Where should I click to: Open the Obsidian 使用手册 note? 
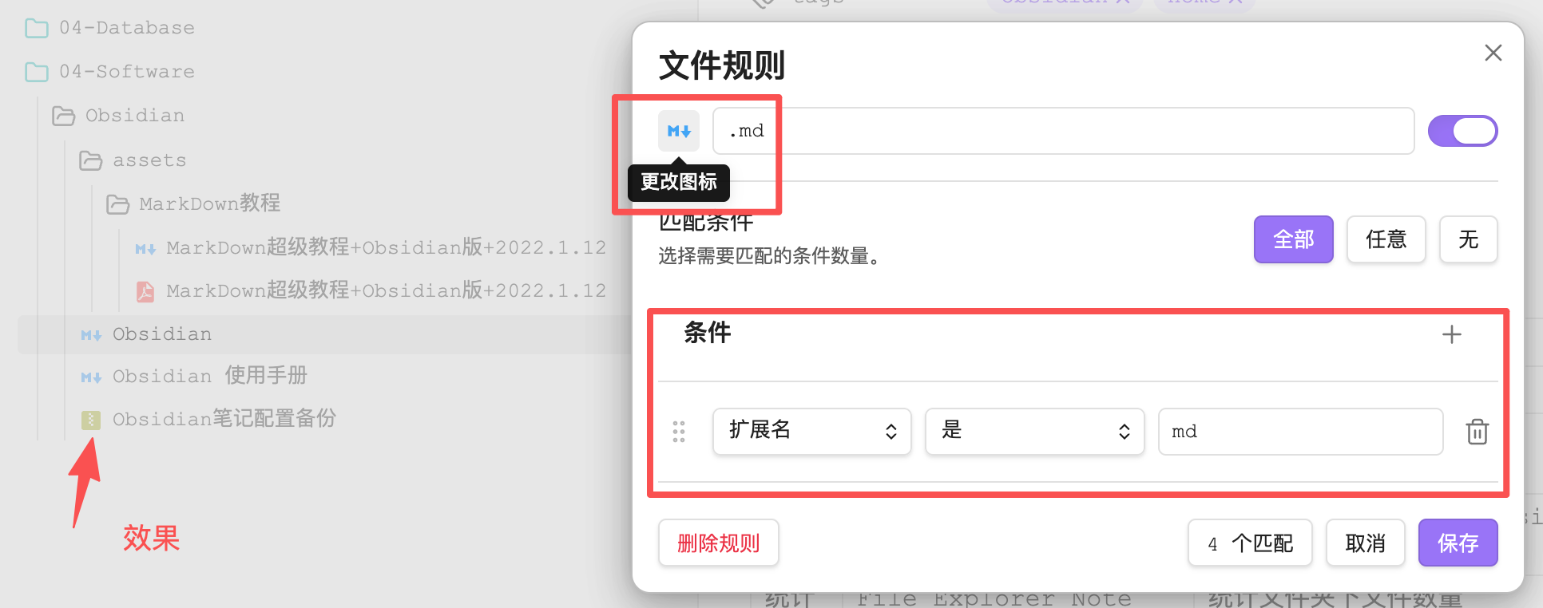(x=209, y=376)
